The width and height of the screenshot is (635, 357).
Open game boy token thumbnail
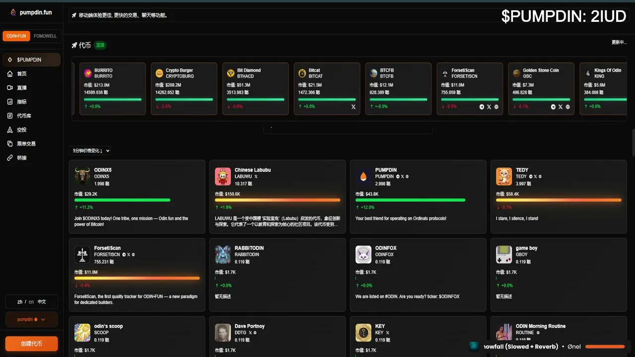(x=504, y=254)
